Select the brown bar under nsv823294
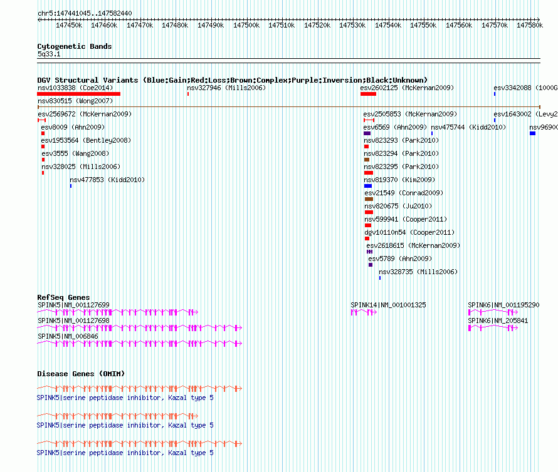 (x=367, y=160)
